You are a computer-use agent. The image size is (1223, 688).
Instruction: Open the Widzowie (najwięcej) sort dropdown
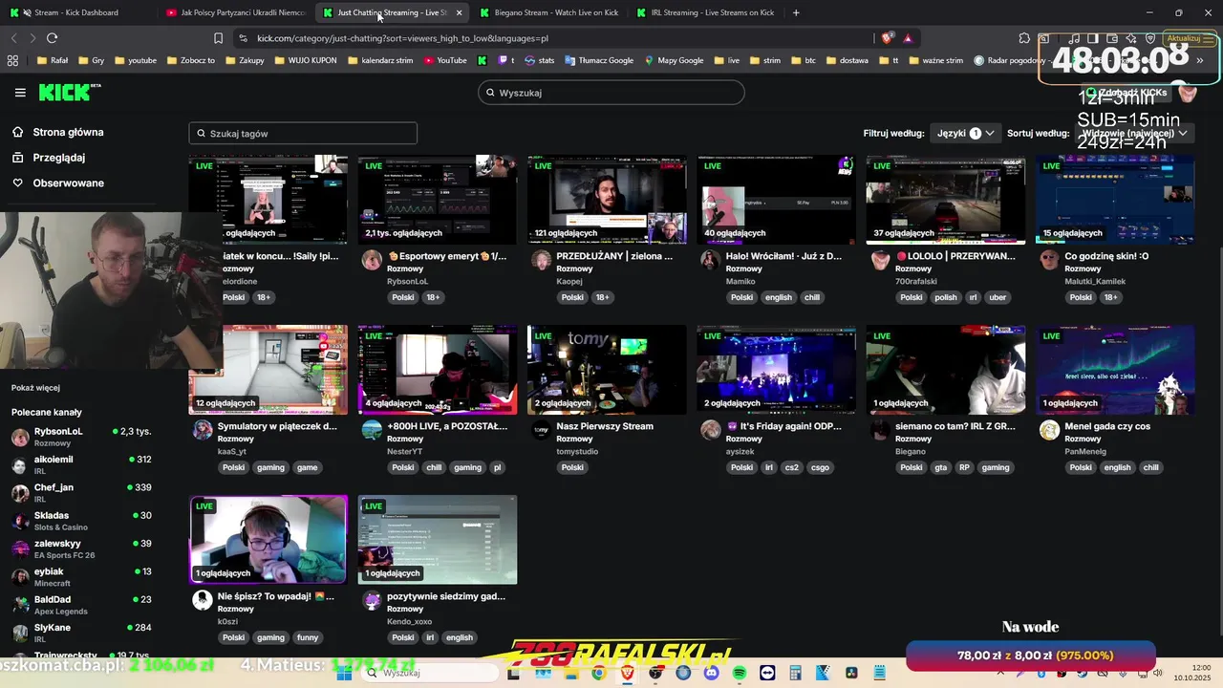1134,134
